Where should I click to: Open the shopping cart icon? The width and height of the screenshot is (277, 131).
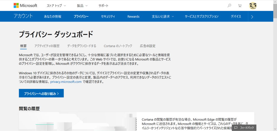pos(240,6)
